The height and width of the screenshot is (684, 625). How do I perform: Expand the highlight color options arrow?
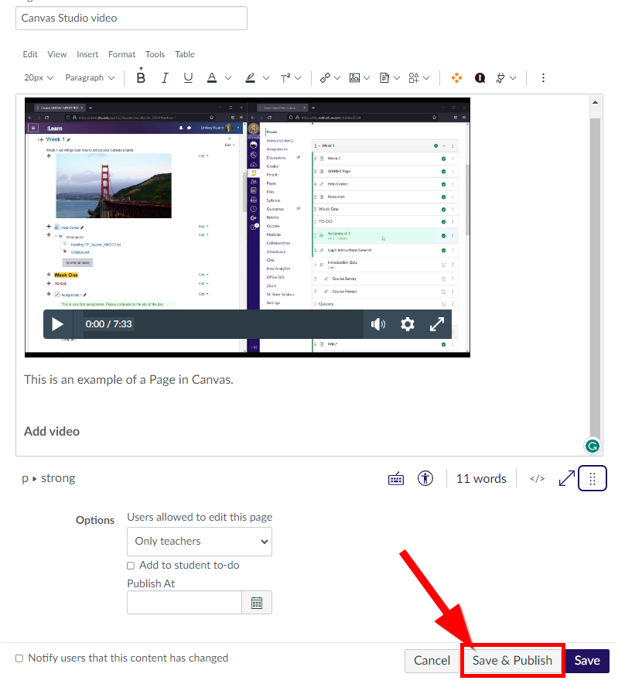[x=266, y=77]
